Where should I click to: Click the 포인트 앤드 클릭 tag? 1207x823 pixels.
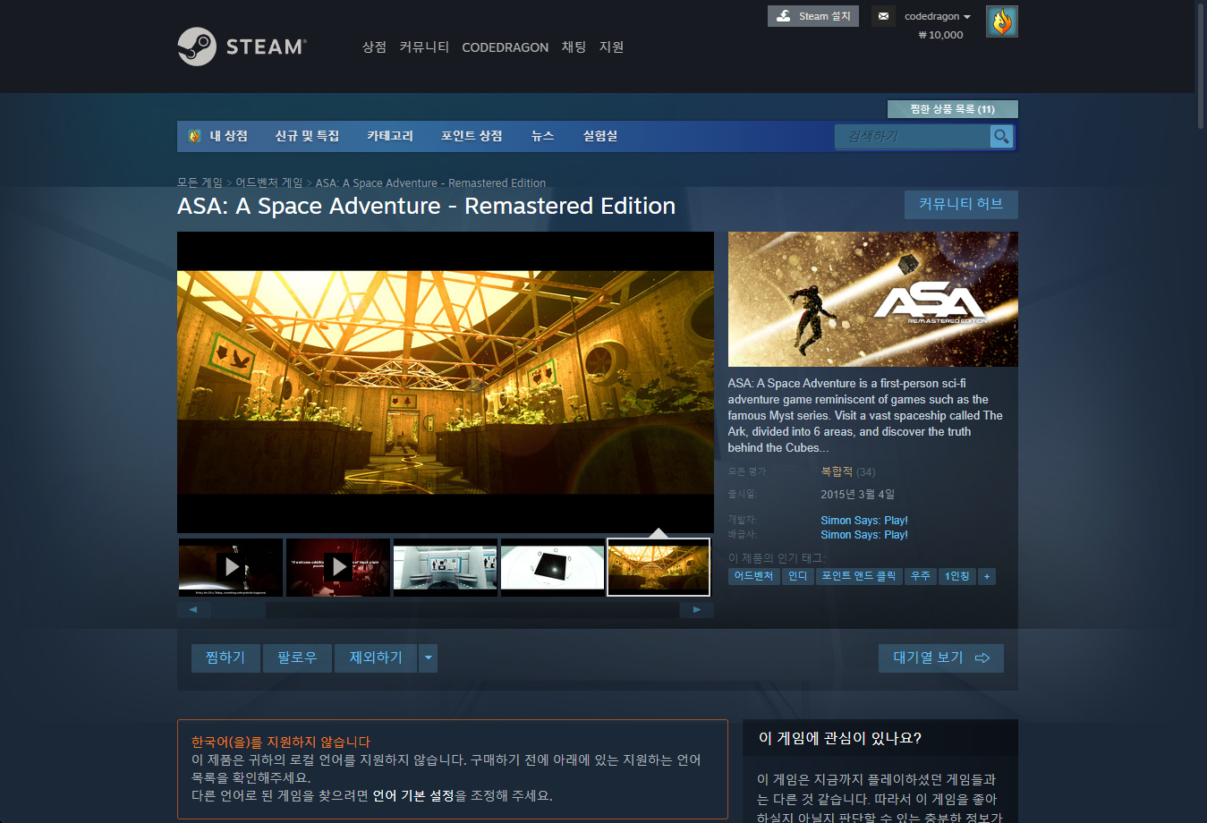coord(859,576)
